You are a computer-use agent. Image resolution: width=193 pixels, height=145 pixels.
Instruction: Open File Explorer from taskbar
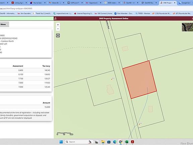click(x=103, y=142)
